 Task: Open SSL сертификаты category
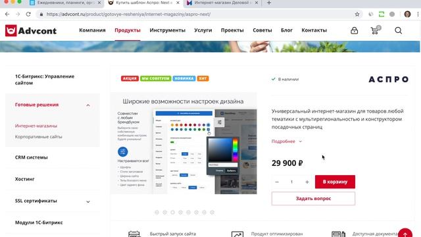click(36, 201)
